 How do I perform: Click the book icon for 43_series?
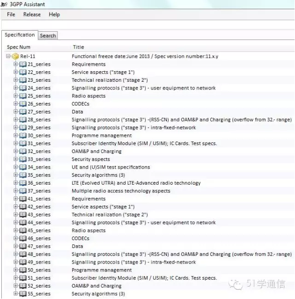23,214
